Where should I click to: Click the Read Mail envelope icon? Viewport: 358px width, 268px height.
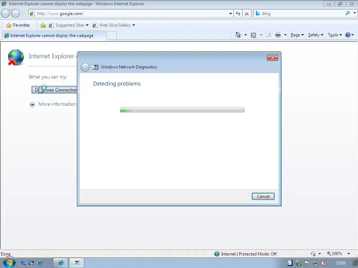point(268,35)
